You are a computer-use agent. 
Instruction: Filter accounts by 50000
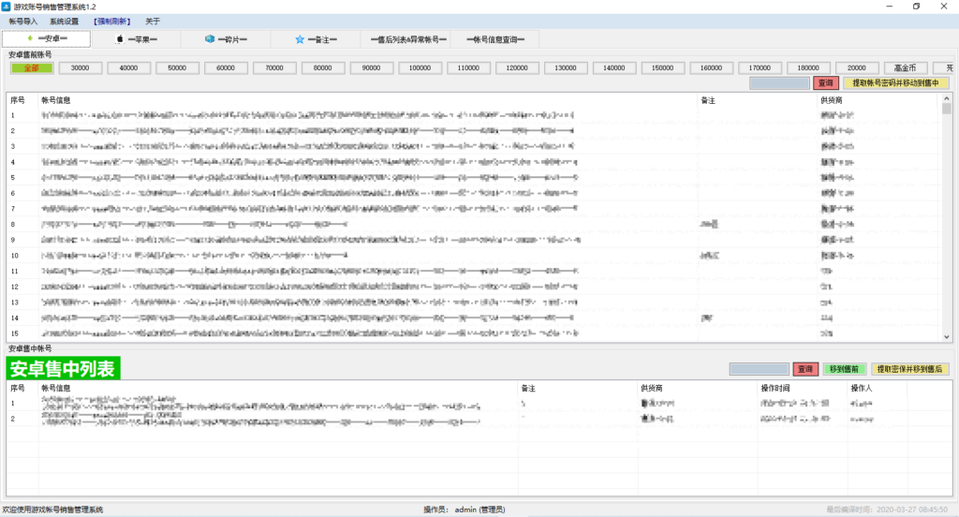coord(177,68)
